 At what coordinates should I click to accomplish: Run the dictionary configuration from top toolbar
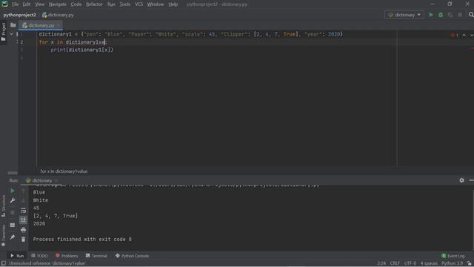coord(431,15)
